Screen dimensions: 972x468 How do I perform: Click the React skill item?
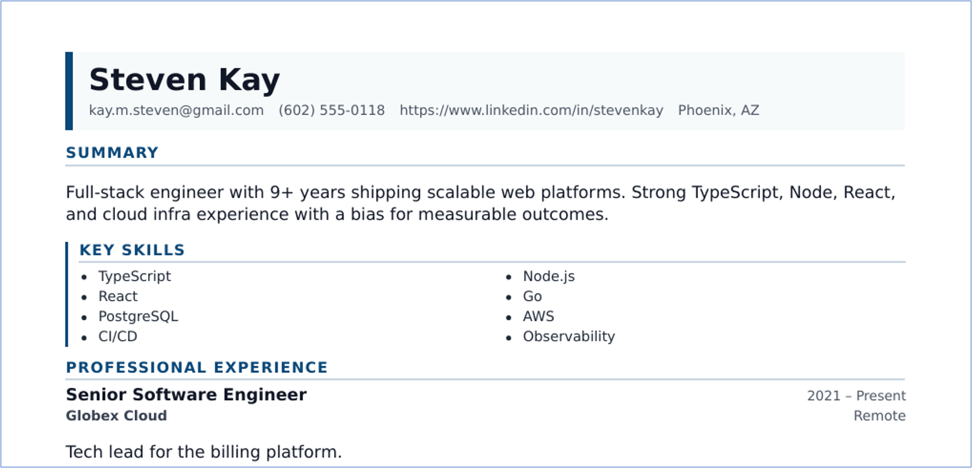tap(118, 297)
